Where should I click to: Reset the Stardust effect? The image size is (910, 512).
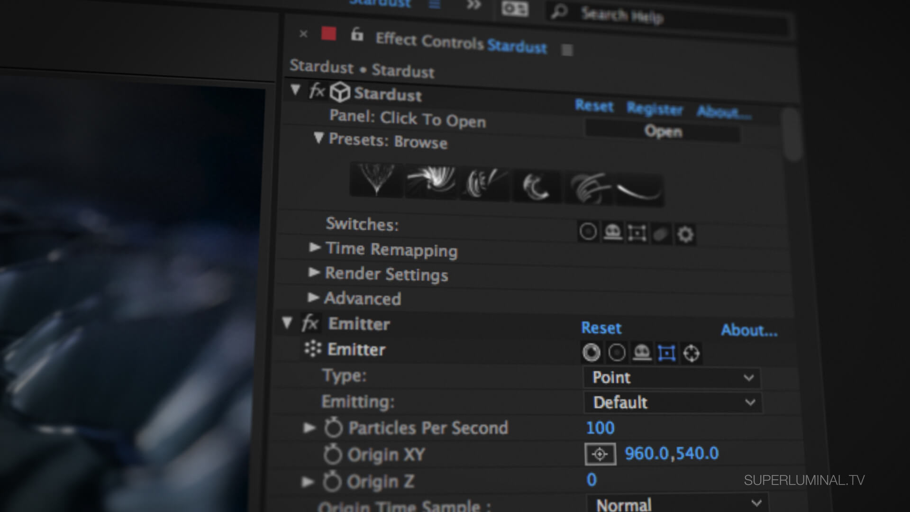pos(594,106)
